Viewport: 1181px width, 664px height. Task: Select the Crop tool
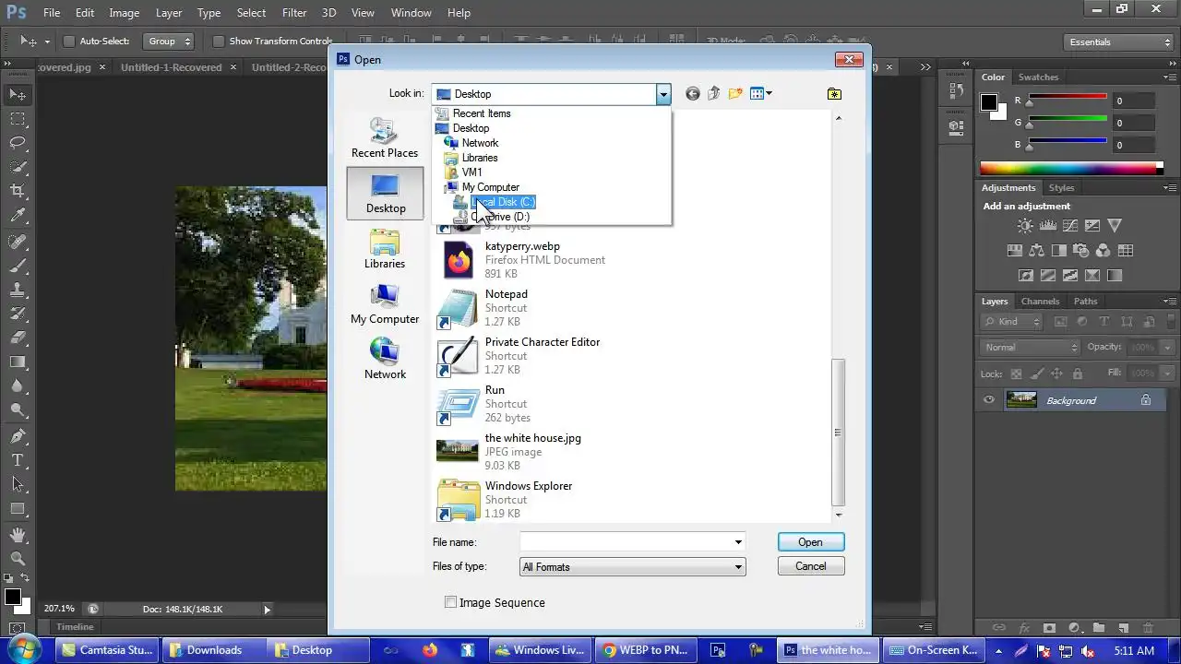pyautogui.click(x=18, y=191)
